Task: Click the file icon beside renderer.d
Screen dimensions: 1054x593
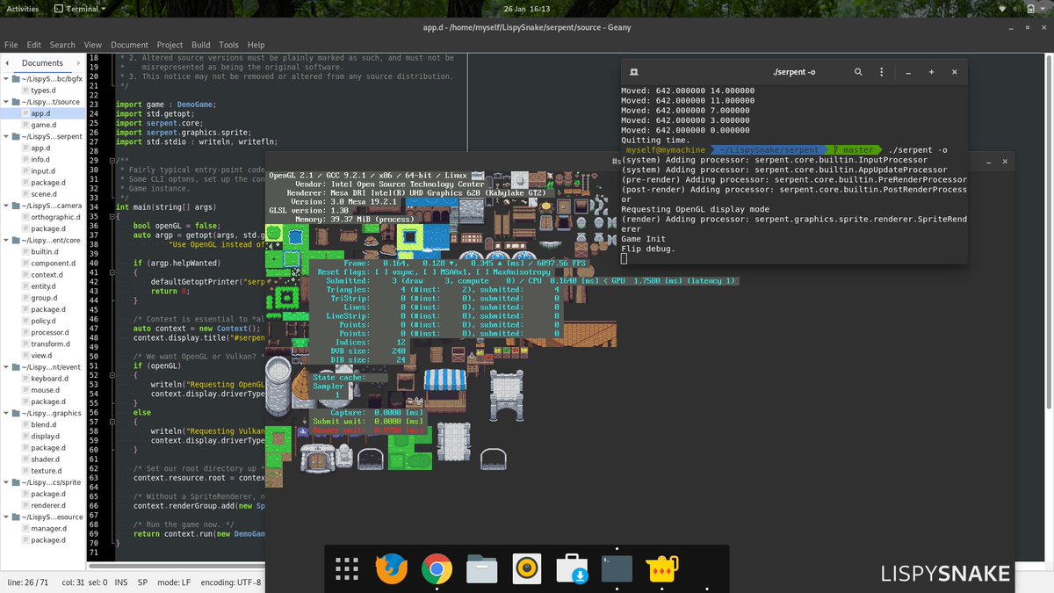Action: coord(24,505)
